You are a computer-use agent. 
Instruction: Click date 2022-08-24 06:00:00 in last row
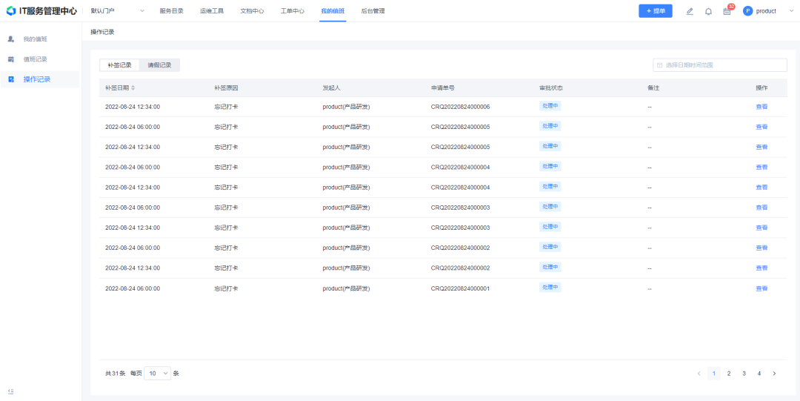tap(133, 288)
